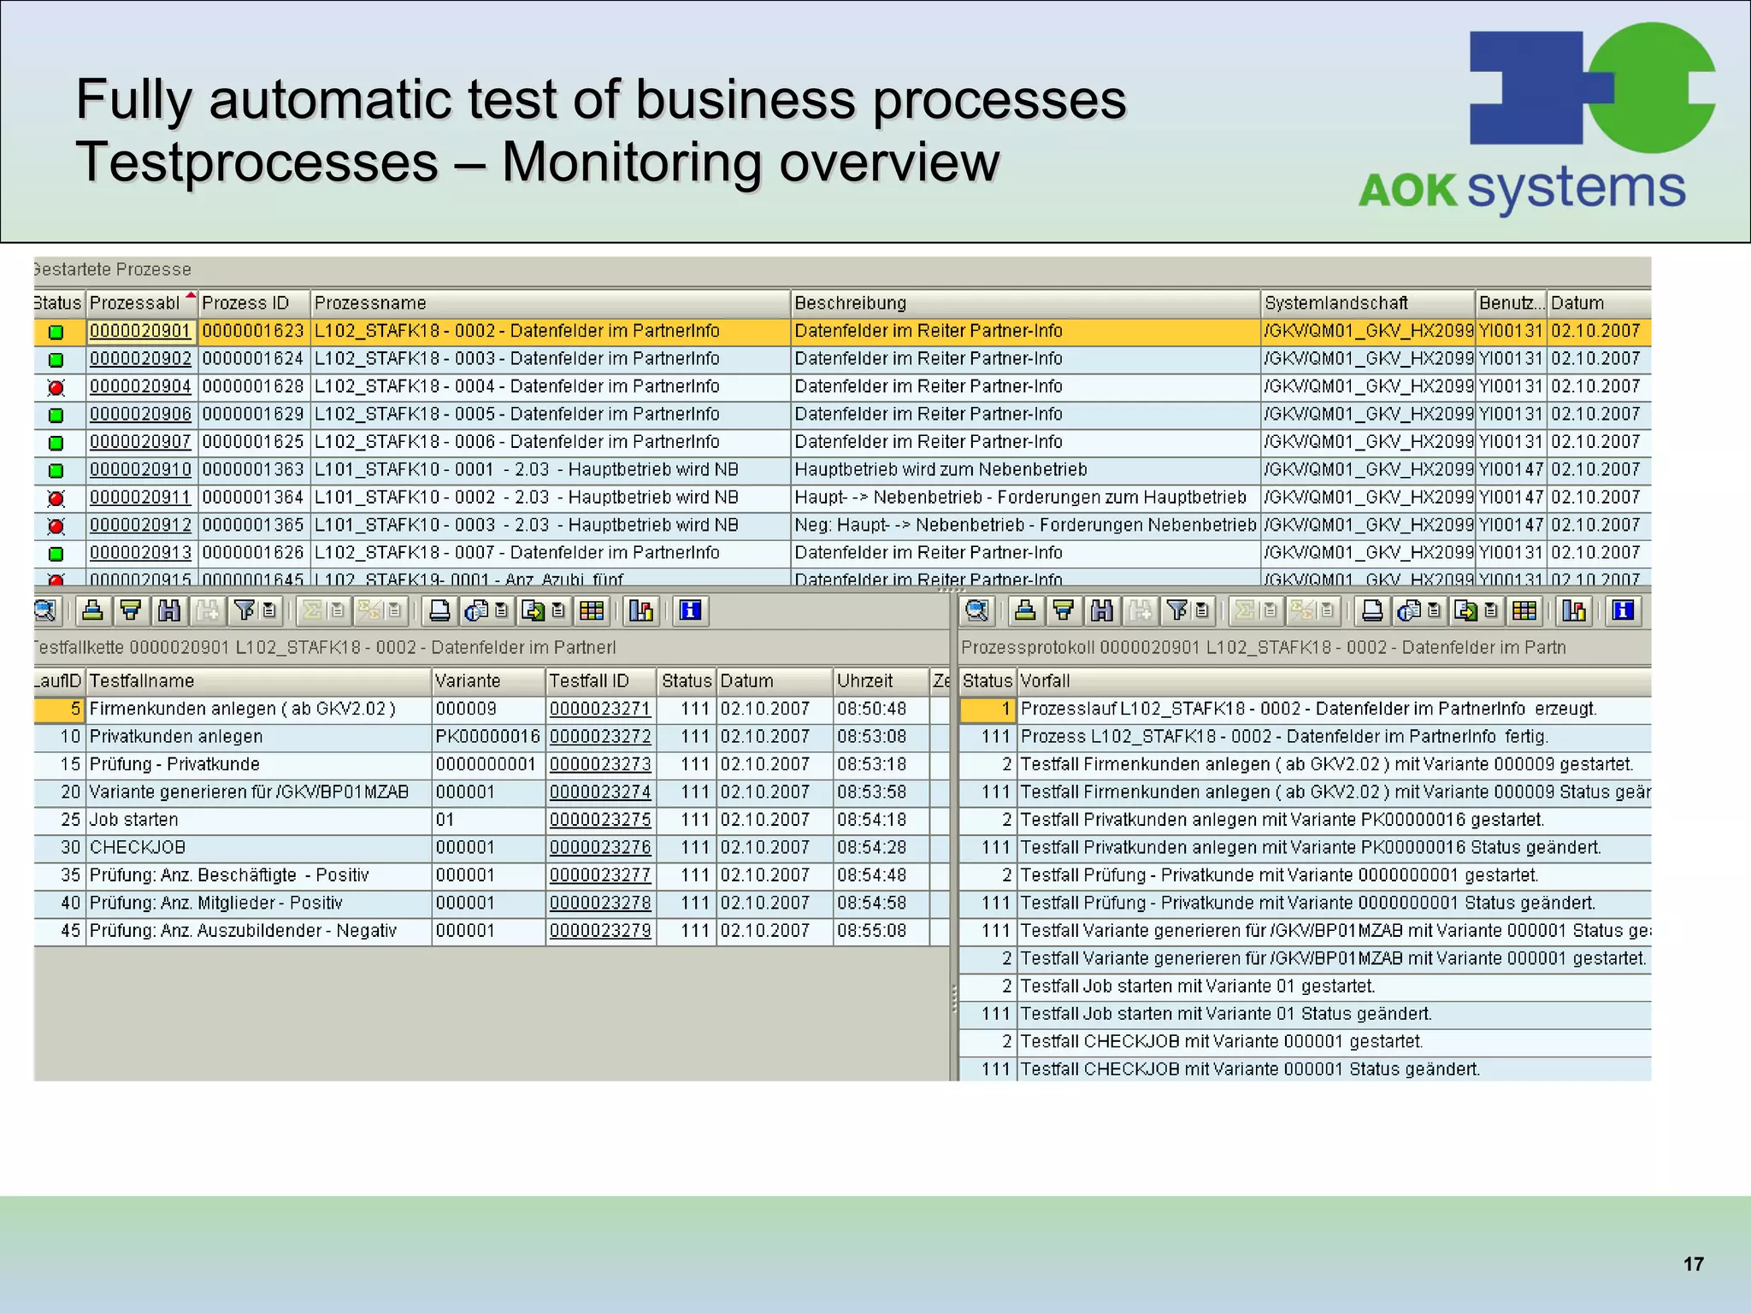Print the Testfallkette list
The width and height of the screenshot is (1751, 1313).
point(439,610)
